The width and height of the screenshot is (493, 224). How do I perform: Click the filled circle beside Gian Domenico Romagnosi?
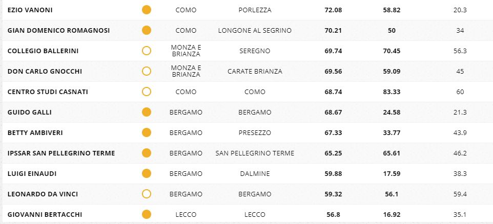147,30
